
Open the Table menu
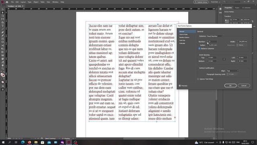tap(43, 2)
